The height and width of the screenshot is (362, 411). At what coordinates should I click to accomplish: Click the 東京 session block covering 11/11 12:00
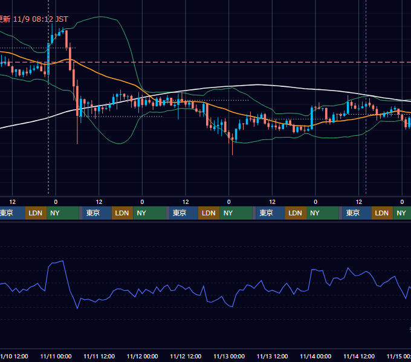point(97,213)
